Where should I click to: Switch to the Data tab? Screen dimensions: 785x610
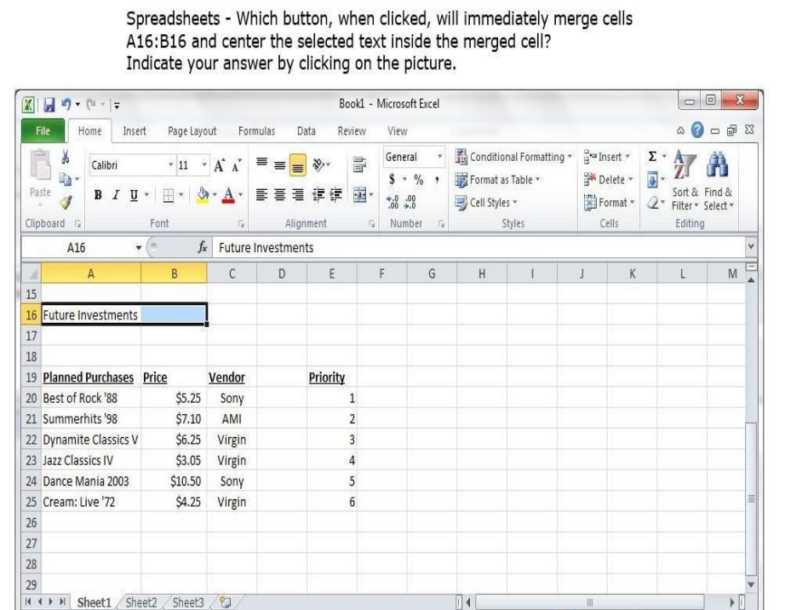point(306,131)
